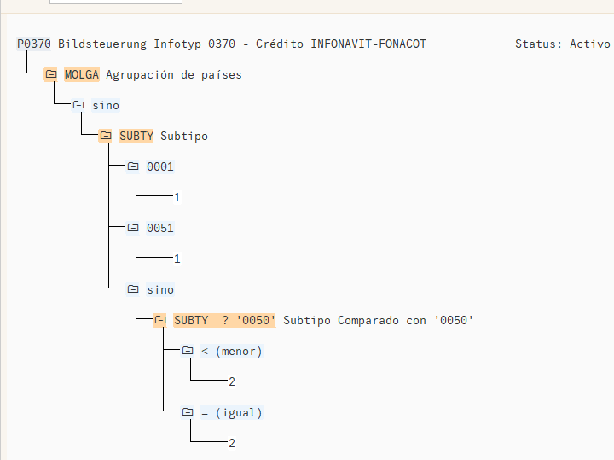Click the Status: Activo text

562,44
